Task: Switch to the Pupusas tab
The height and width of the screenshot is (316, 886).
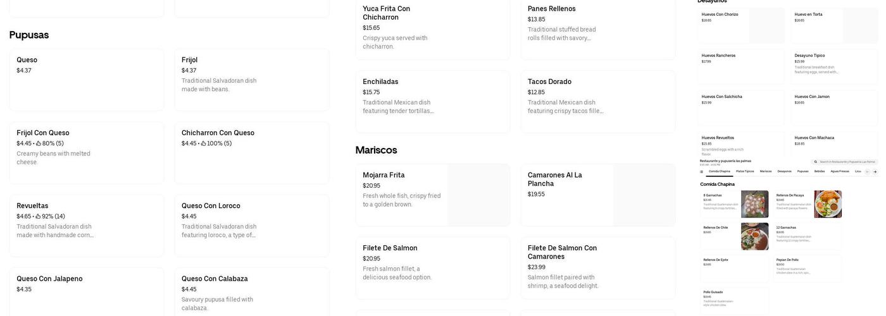Action: pos(802,171)
